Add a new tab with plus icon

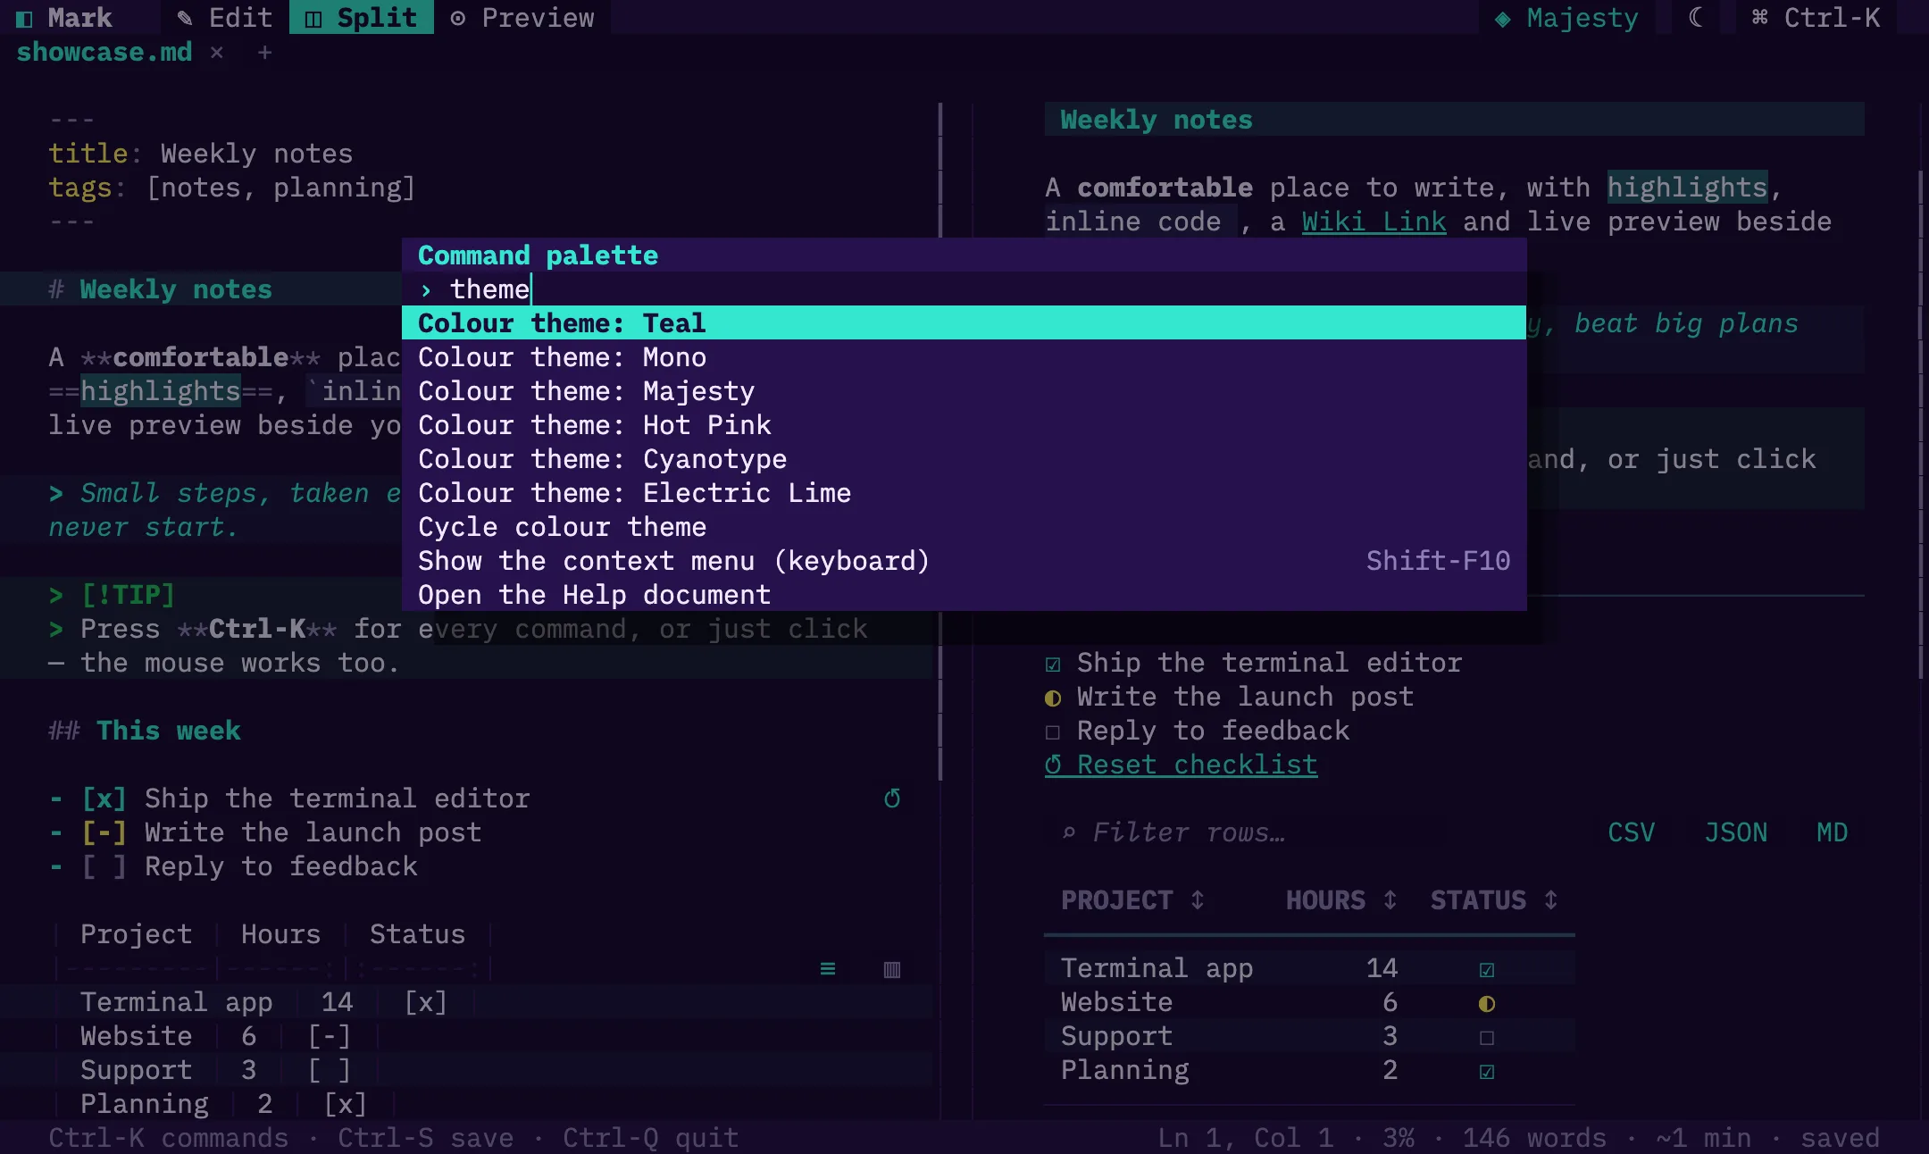(264, 52)
